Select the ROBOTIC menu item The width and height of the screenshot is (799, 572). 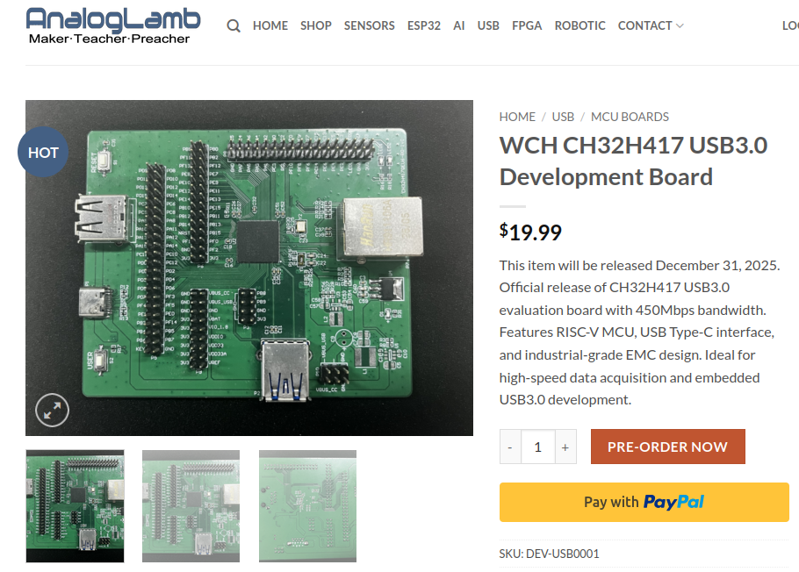[579, 25]
